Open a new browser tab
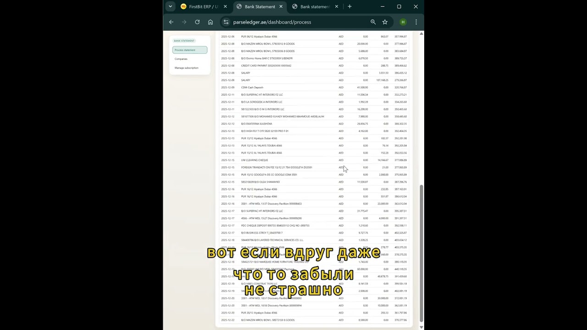This screenshot has height=330, width=587. [349, 6]
